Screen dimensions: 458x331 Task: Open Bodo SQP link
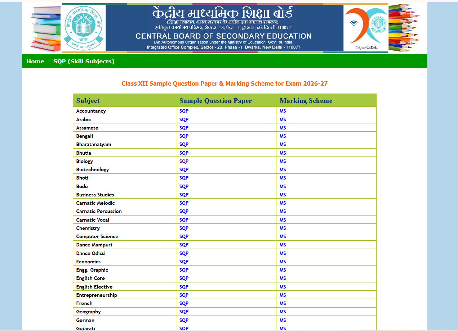(x=184, y=186)
